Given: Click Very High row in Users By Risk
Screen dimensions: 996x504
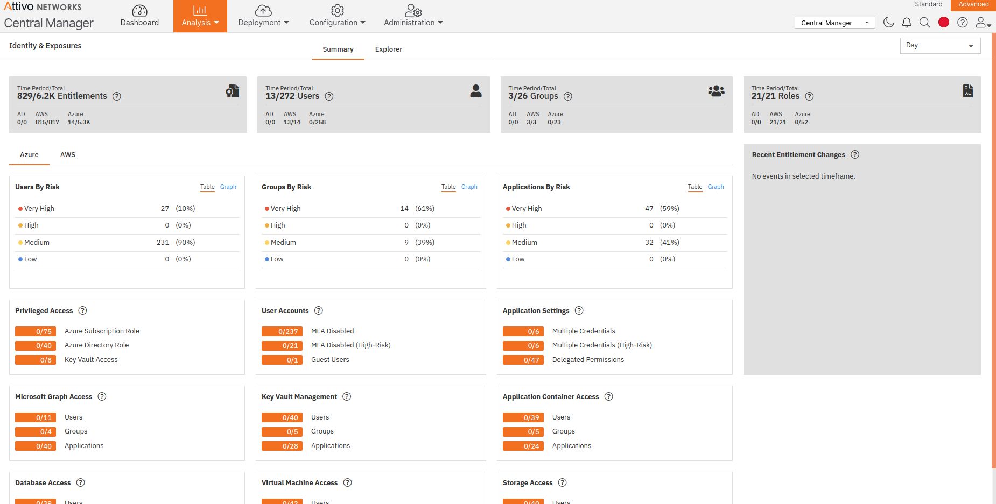Looking at the screenshot, I should [127, 209].
